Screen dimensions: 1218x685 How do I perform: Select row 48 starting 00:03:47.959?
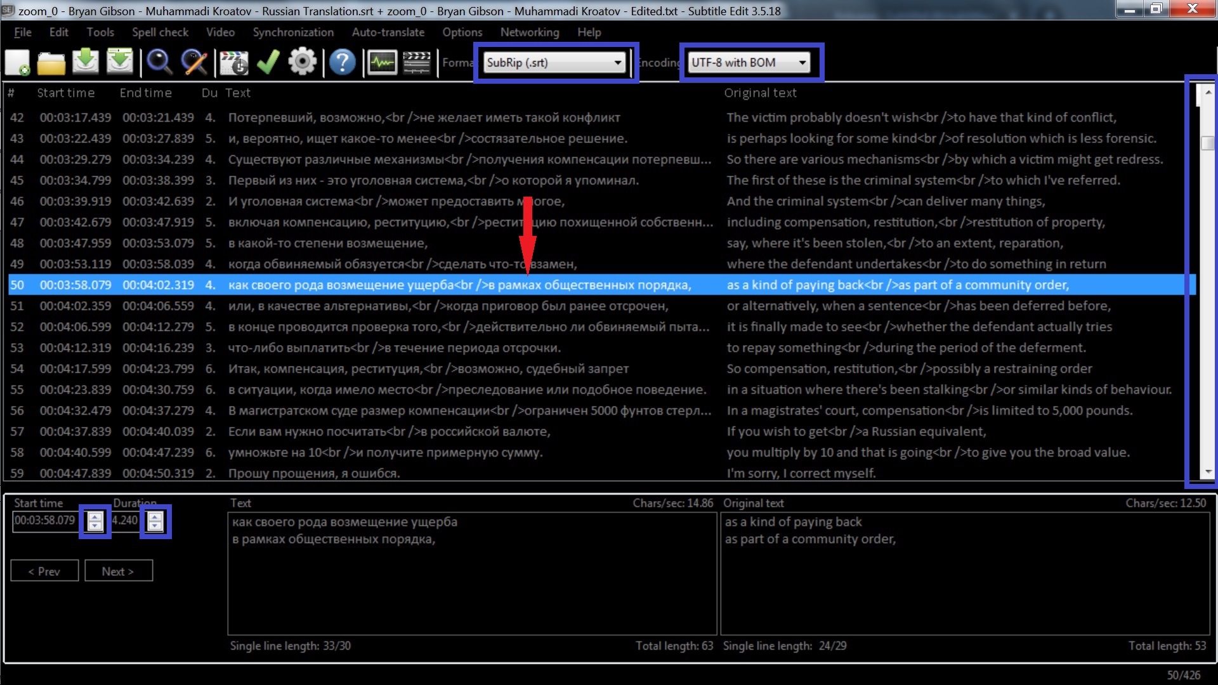(601, 243)
